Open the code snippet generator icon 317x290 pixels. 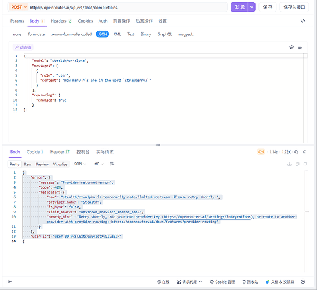303,21
